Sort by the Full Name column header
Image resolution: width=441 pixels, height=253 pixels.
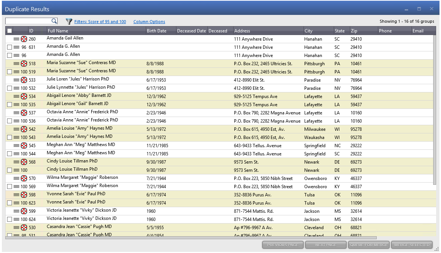click(96, 31)
